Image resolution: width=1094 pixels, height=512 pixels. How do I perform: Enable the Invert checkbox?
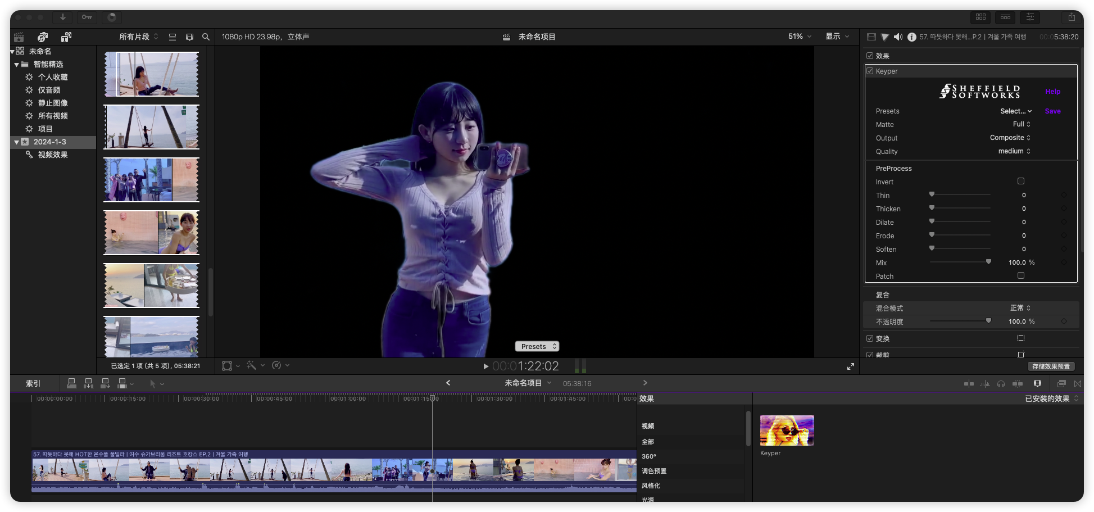point(1021,181)
